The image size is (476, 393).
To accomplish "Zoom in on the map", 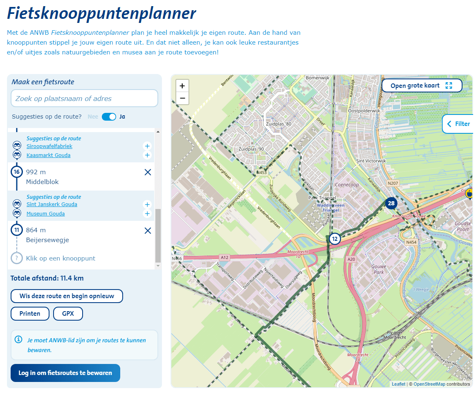I will [182, 86].
